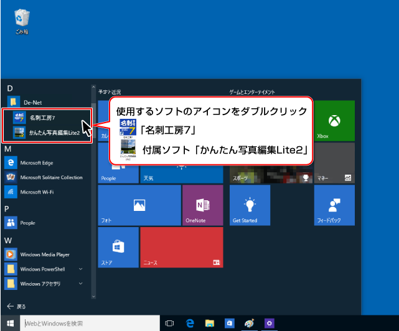Open Task View on the taskbar

tap(169, 323)
